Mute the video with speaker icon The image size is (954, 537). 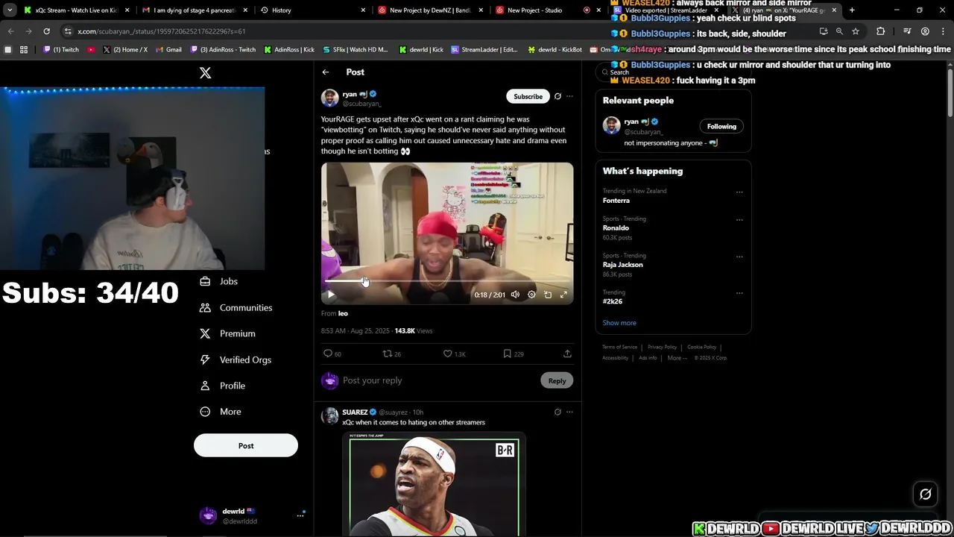tap(515, 295)
